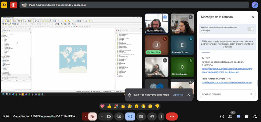Send the sparkling heart reaction
The image size is (261, 122).
pyautogui.click(x=102, y=106)
